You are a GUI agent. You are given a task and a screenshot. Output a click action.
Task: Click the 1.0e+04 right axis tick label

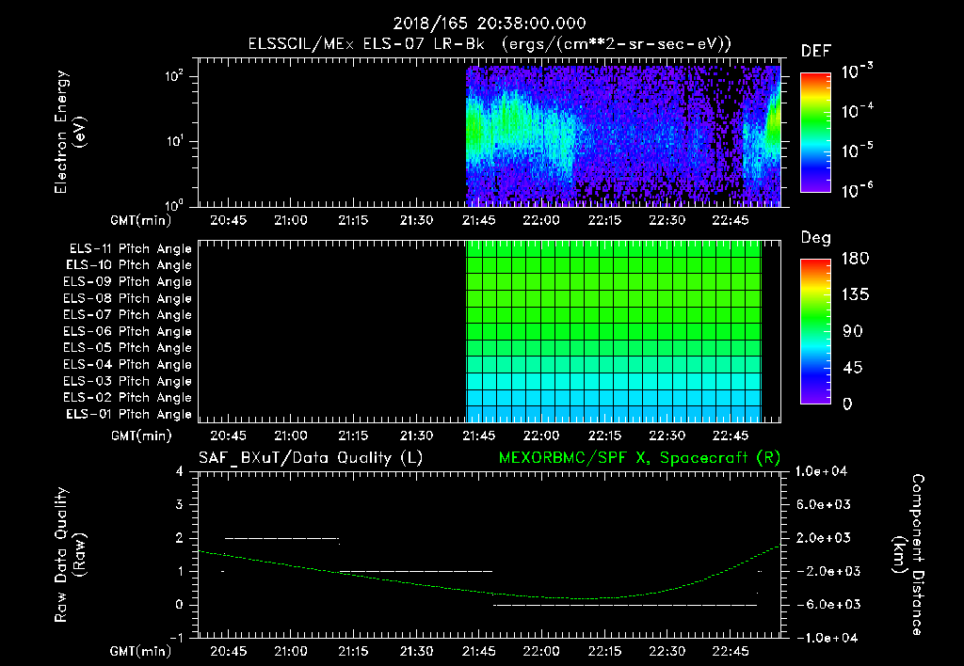[821, 471]
